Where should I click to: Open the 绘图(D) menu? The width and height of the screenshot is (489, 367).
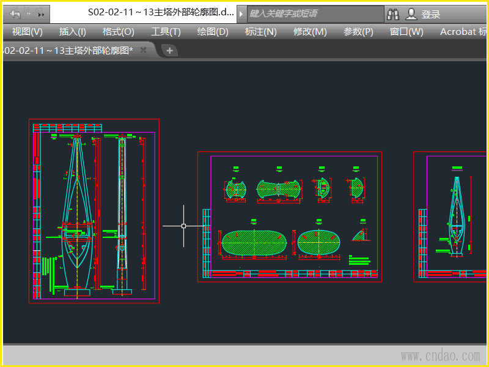(x=213, y=32)
